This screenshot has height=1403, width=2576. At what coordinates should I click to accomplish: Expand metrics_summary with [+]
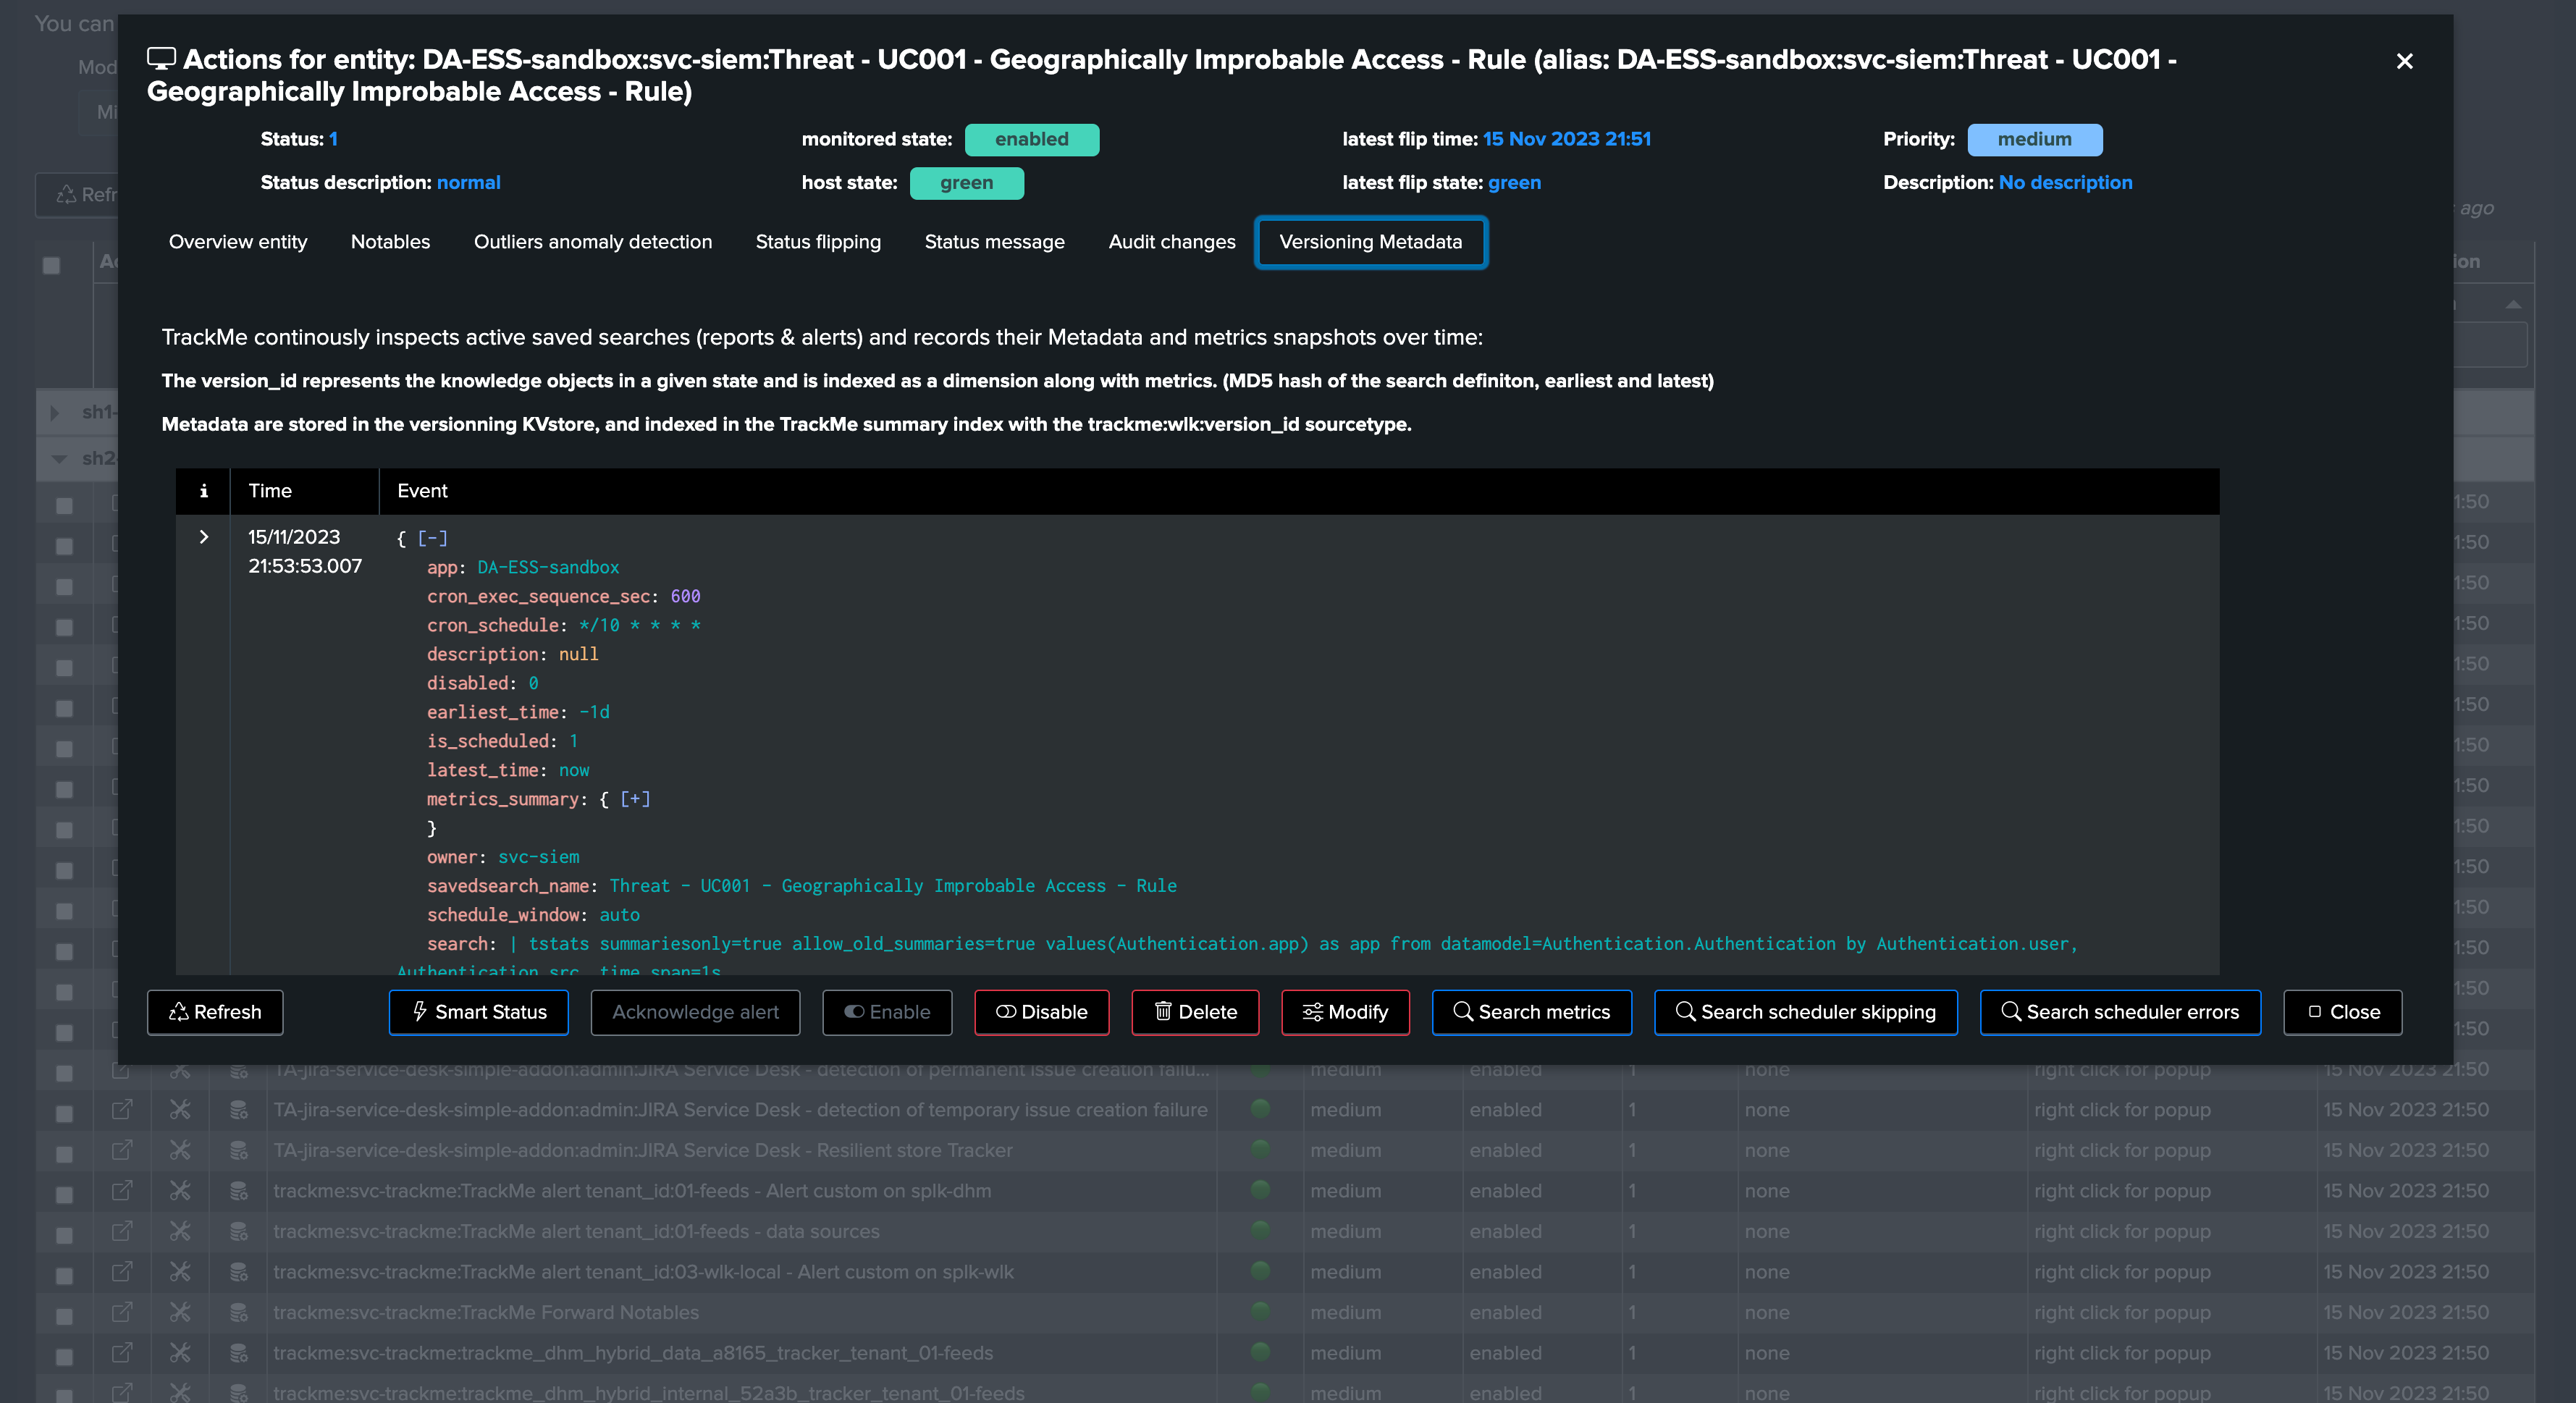[x=635, y=799]
